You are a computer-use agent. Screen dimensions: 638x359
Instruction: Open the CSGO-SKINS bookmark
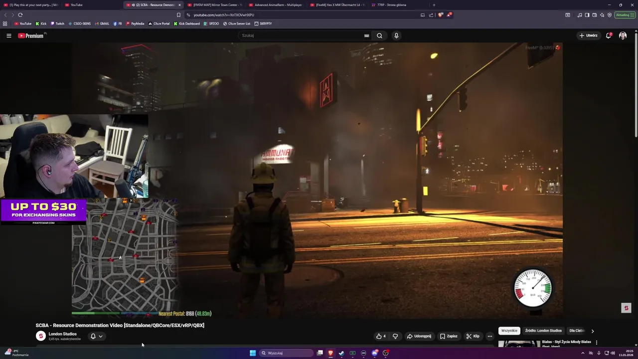(x=79, y=23)
